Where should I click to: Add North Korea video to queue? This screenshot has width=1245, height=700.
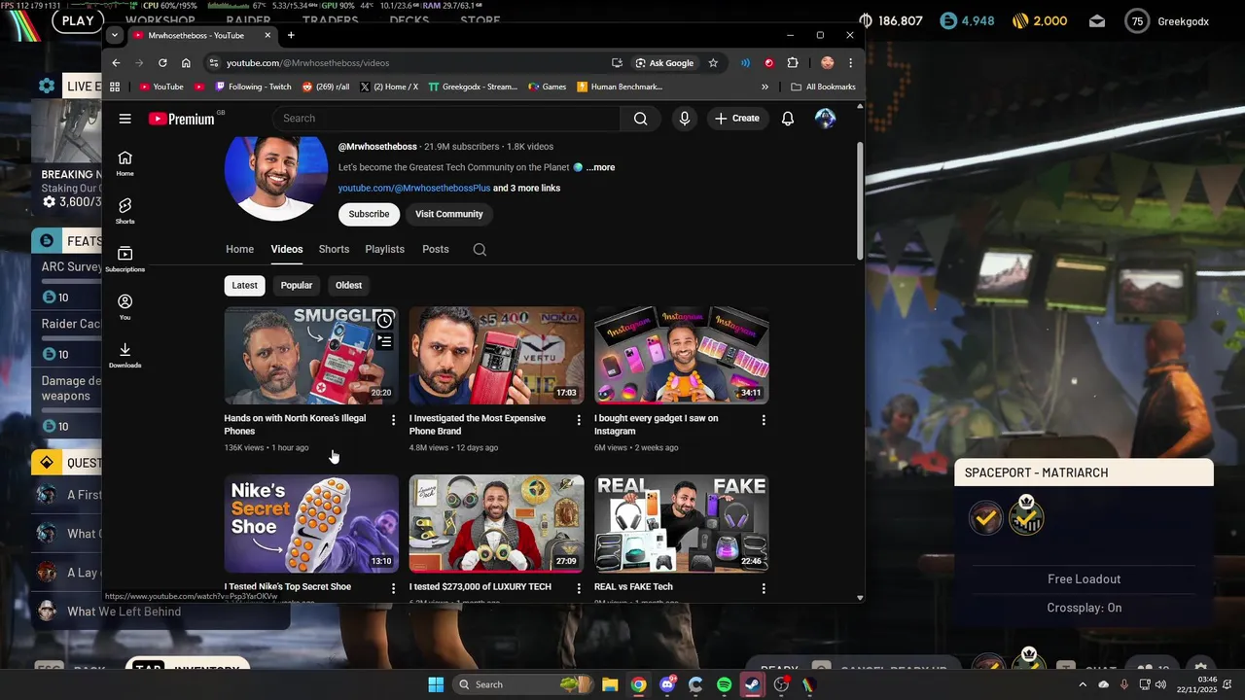click(x=385, y=341)
